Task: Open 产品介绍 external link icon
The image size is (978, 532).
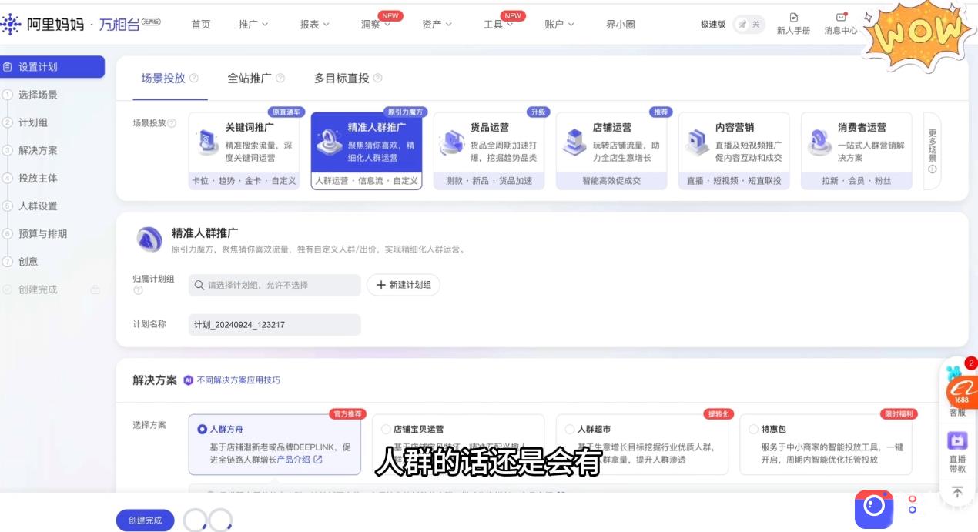Action: [x=318, y=460]
